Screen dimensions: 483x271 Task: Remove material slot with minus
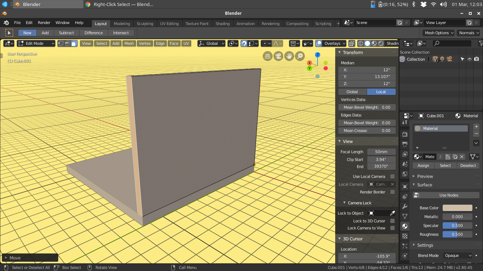[x=476, y=134]
